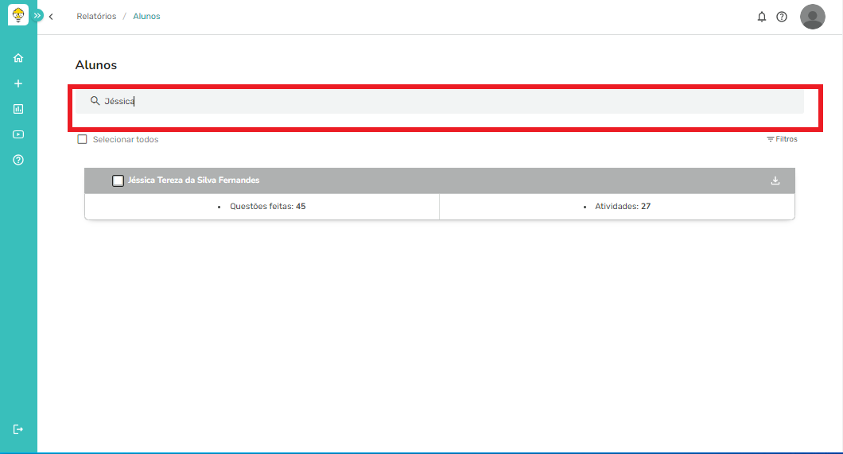
Task: Open the user avatar menu
Action: click(x=812, y=17)
